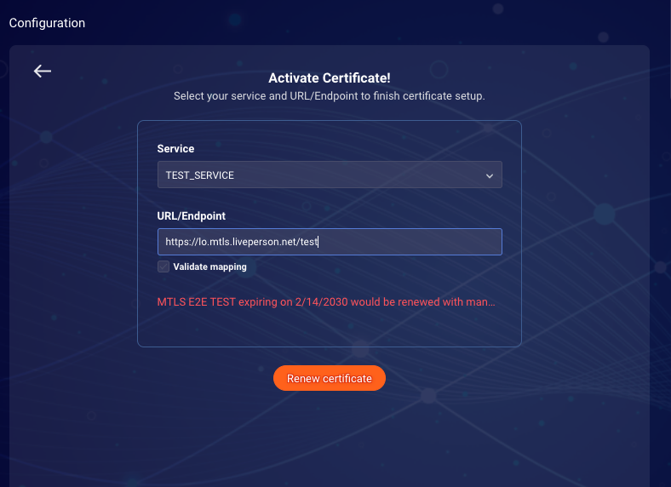Go back using the left arrow icon
This screenshot has width=671, height=487.
43,71
